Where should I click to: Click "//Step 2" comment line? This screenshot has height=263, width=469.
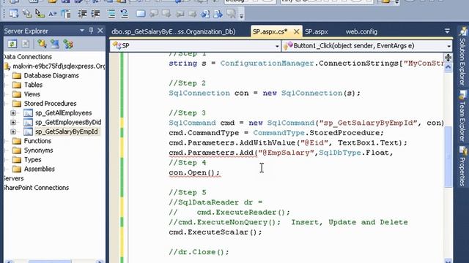tap(188, 83)
